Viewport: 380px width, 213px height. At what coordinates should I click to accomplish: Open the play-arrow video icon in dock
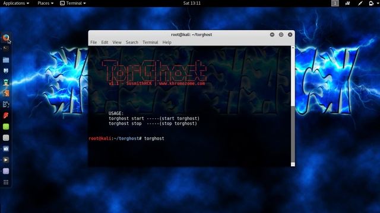(6, 160)
